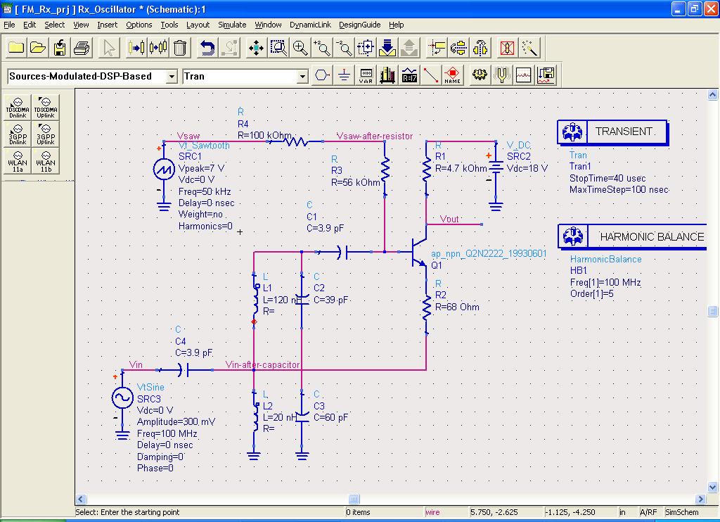Select the Insert Wire tool
The image size is (720, 522).
(x=431, y=75)
